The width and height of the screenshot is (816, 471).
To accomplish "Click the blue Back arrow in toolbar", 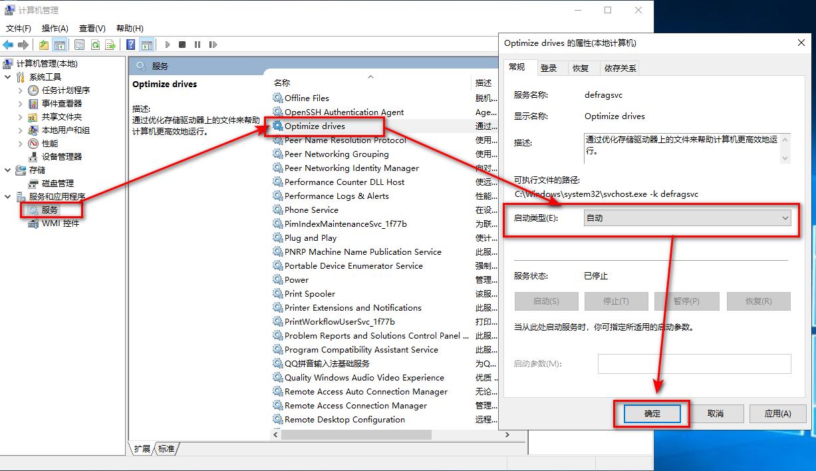I will (x=8, y=45).
